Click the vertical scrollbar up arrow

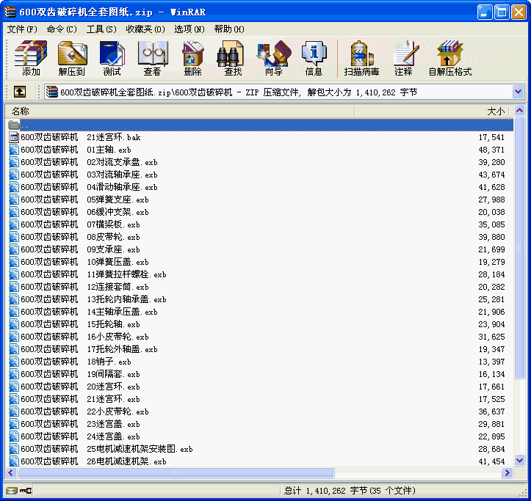tap(519, 110)
